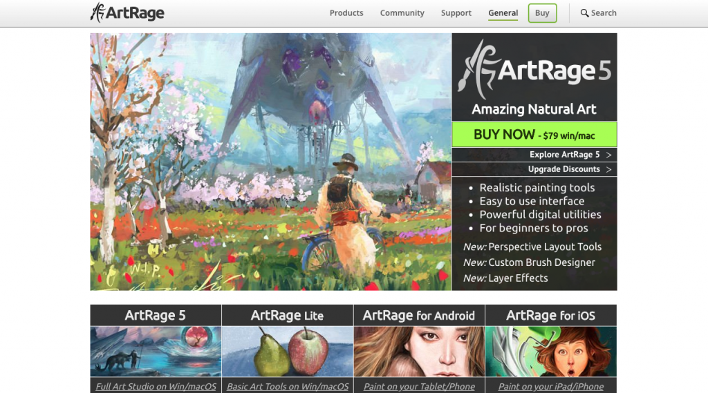Viewport: 708px width, 393px height.
Task: Click the BUY NOW $79 button
Action: coord(534,135)
